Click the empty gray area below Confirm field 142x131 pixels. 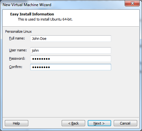coord(71,93)
